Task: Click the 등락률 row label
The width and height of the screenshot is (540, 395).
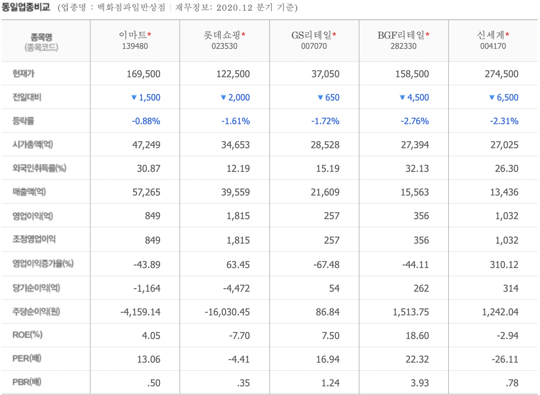Action: (23, 121)
